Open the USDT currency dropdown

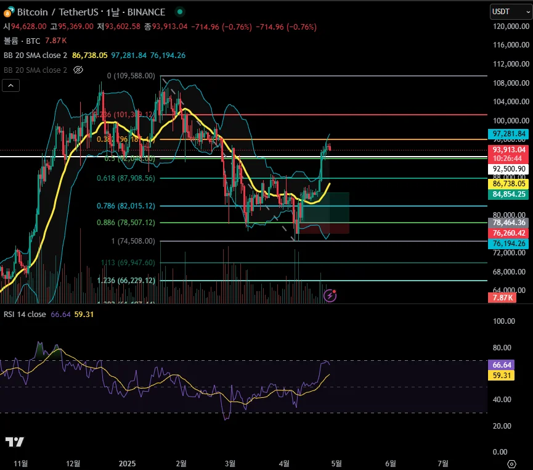[511, 12]
